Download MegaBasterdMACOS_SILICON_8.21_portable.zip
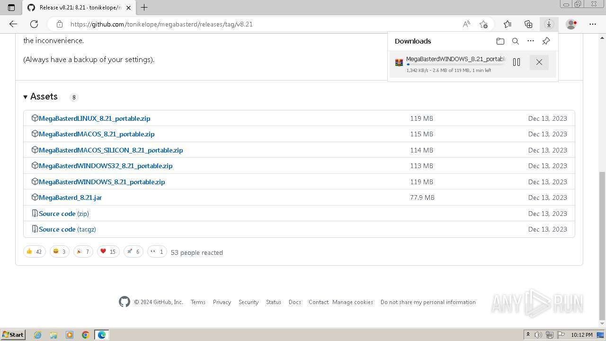Viewport: 606px width, 341px height. (x=111, y=150)
